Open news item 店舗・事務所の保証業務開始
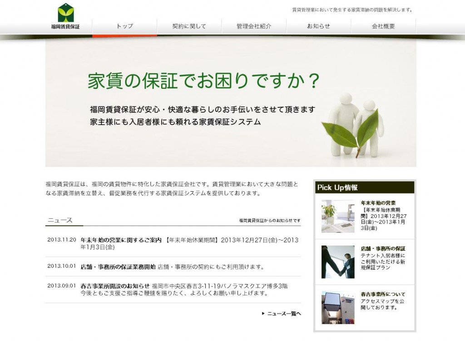The image size is (465, 343). 118,266
